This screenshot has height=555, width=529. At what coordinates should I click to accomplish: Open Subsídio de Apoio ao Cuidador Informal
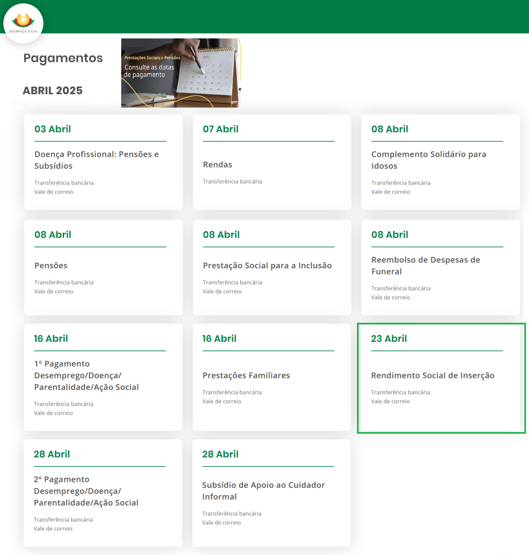coord(263,491)
